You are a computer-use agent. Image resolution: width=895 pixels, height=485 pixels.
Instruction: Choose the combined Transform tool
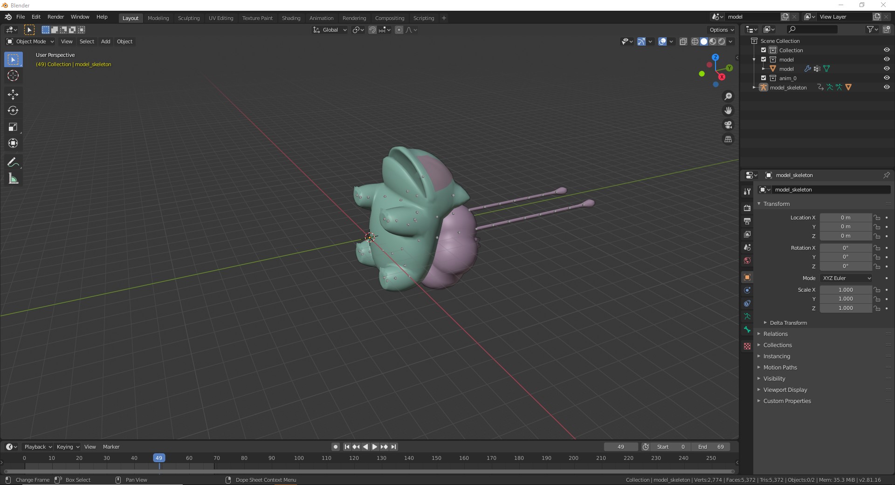click(13, 143)
